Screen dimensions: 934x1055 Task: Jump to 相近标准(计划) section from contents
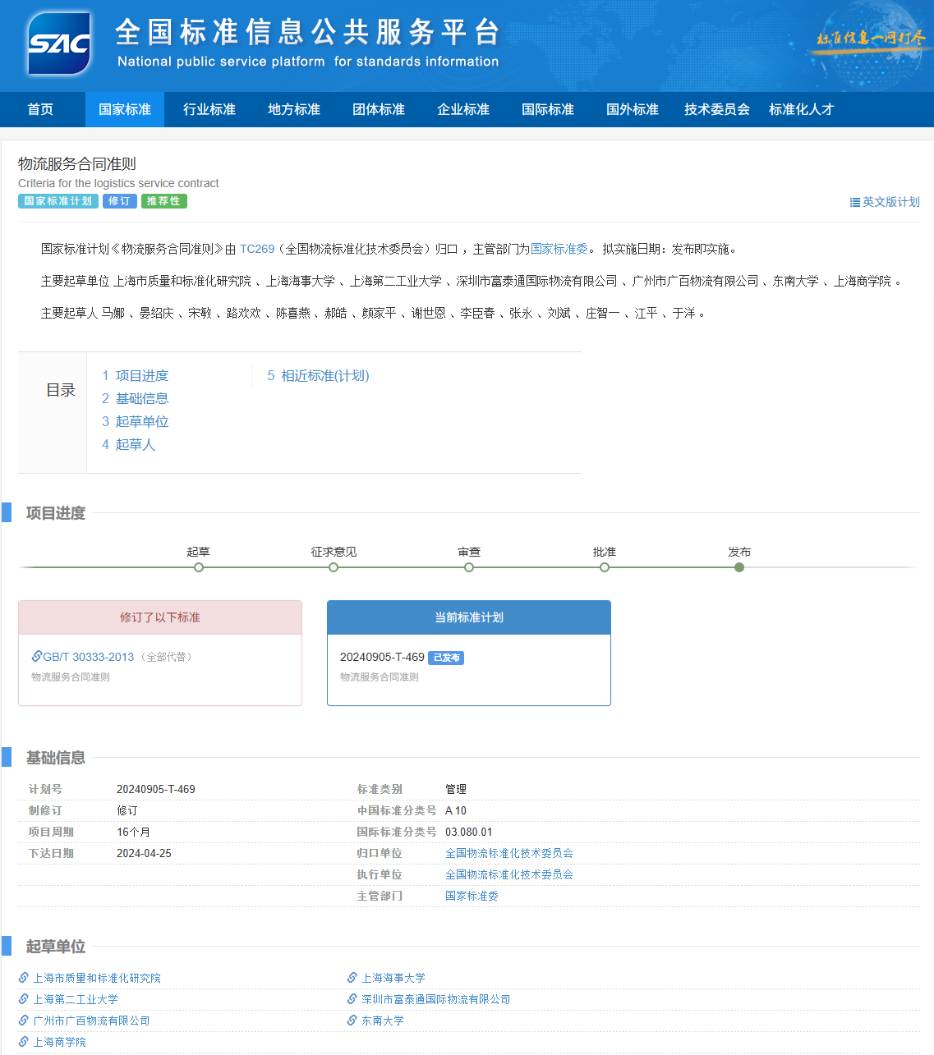pos(324,375)
